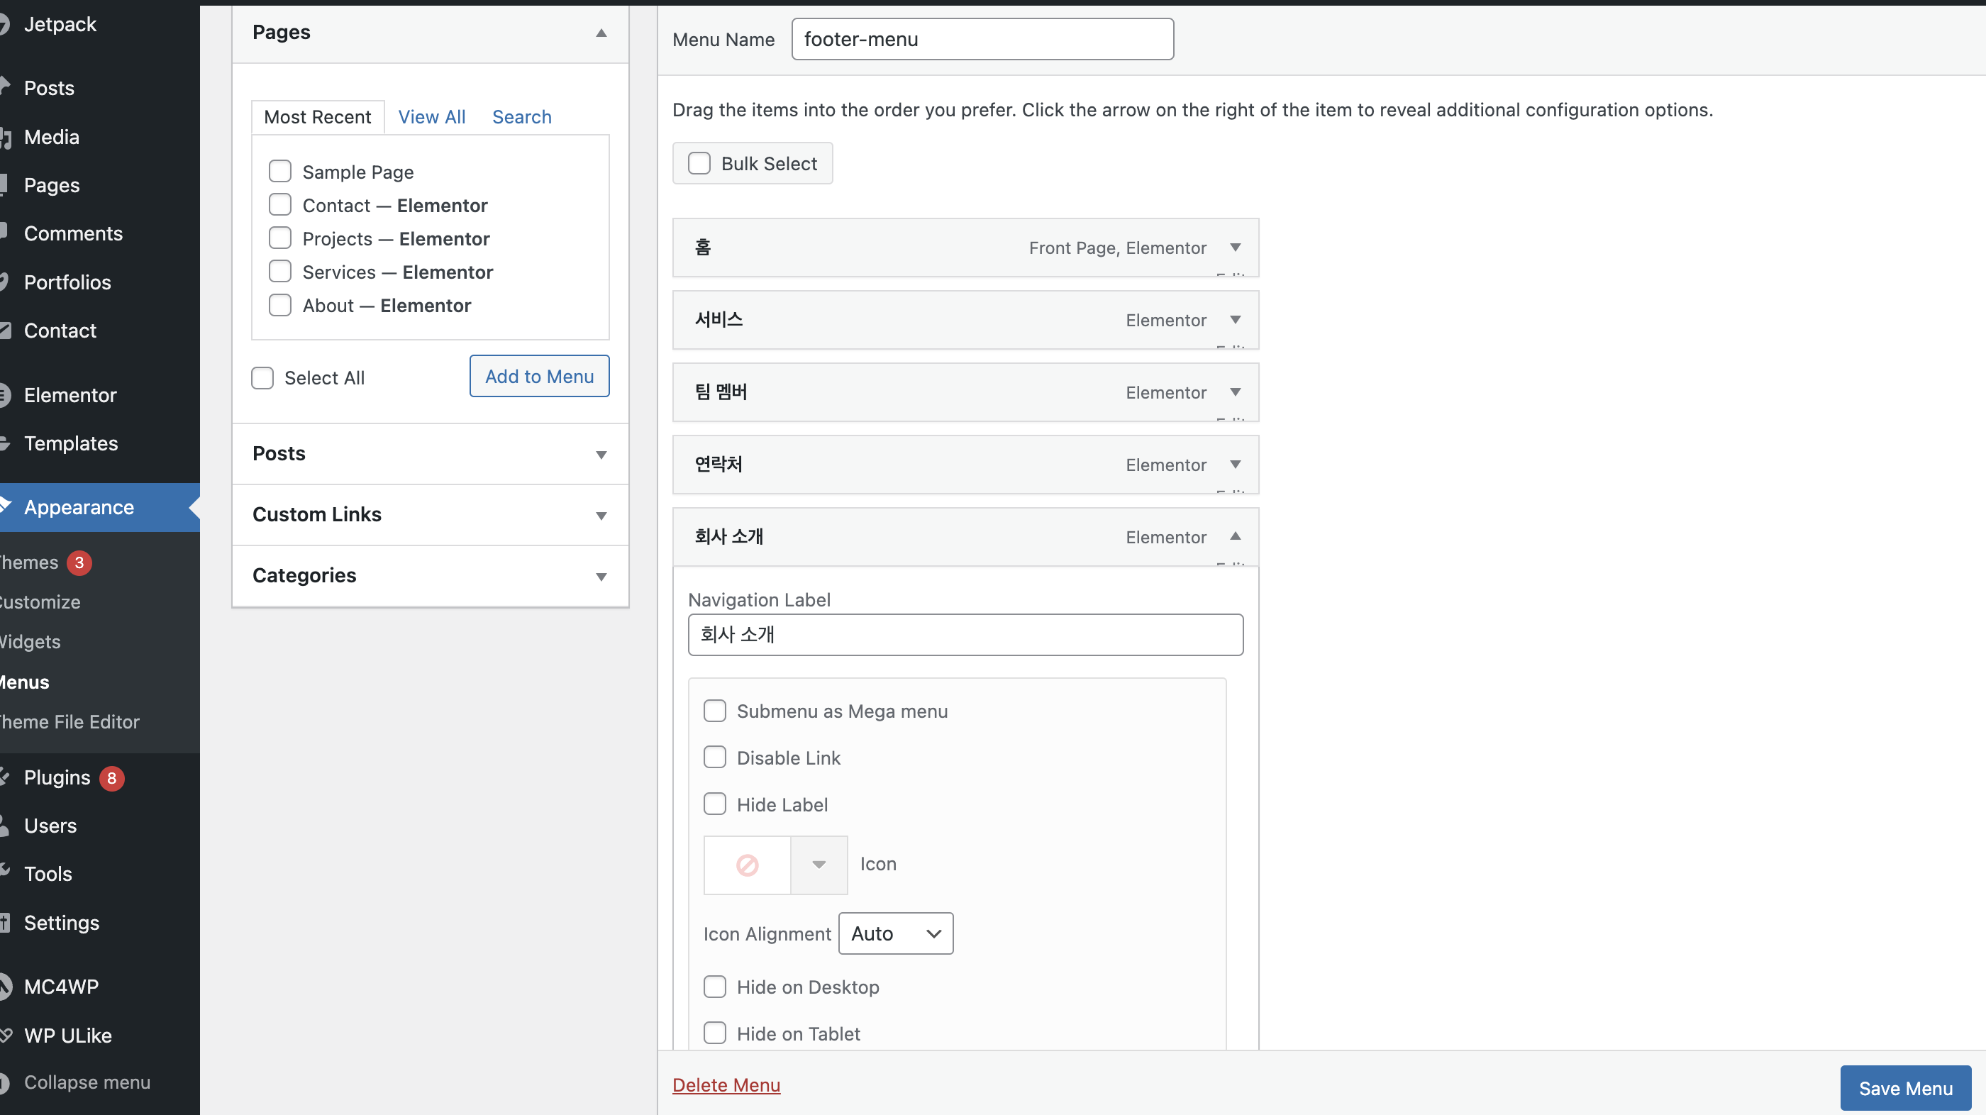Click the 팀 멤버 menu item title
The height and width of the screenshot is (1115, 1986).
tap(721, 392)
